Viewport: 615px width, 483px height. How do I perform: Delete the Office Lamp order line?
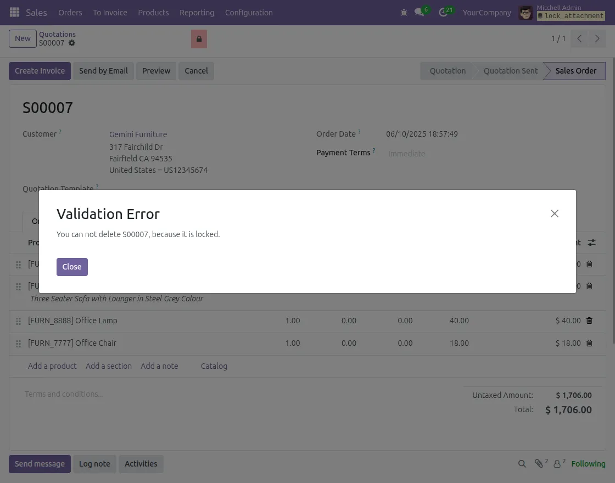589,321
